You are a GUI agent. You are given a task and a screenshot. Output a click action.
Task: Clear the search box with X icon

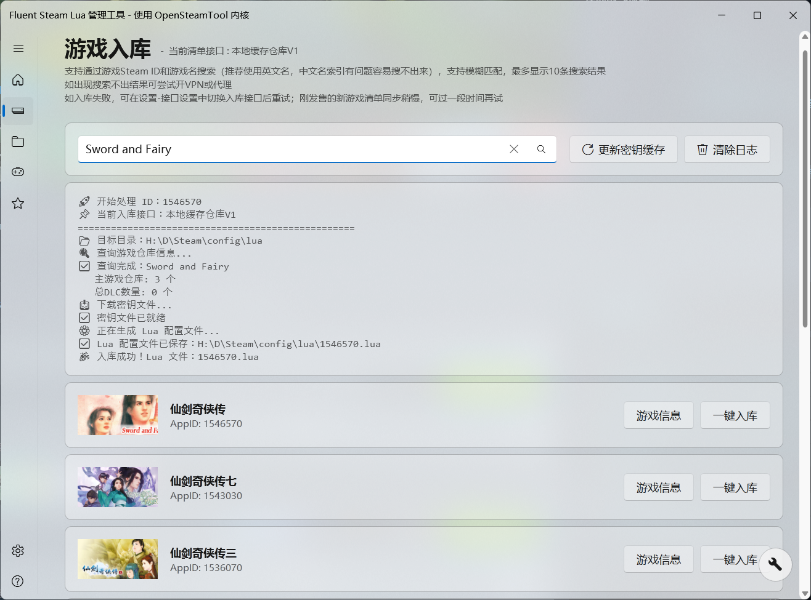(x=514, y=149)
